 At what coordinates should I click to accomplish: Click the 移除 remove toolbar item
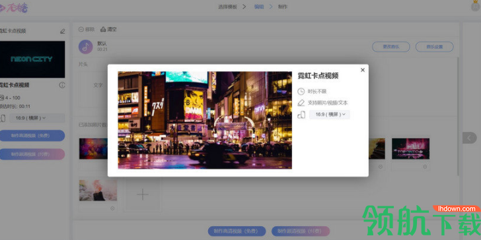[87, 30]
